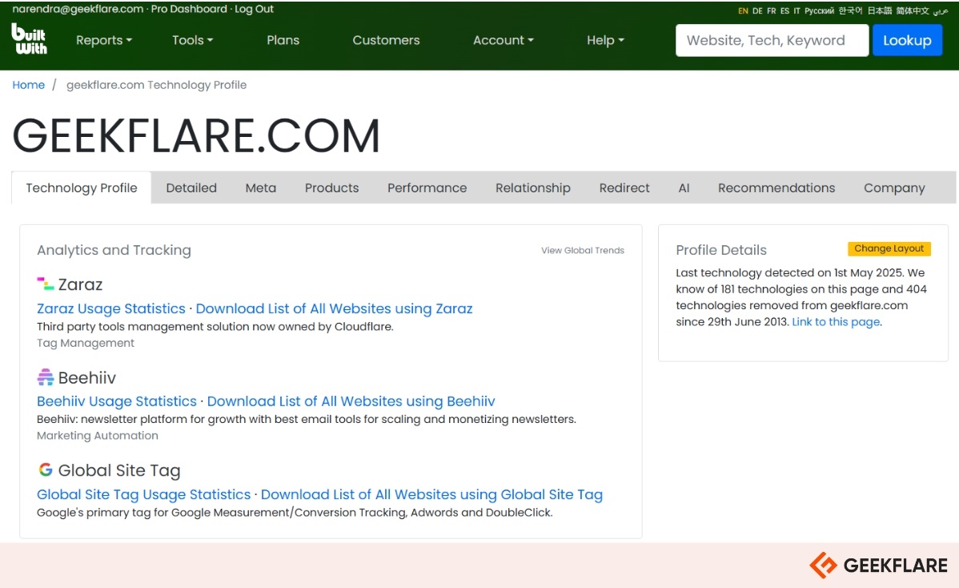This screenshot has width=959, height=588.
Task: Click View Global Trends link
Action: click(583, 250)
